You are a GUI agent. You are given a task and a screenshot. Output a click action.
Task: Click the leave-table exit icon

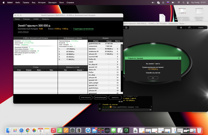click(x=126, y=28)
